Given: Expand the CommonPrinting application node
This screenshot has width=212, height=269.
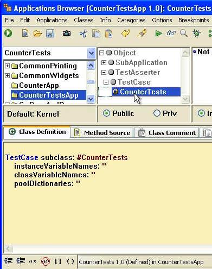Looking at the screenshot, I should [7, 66].
